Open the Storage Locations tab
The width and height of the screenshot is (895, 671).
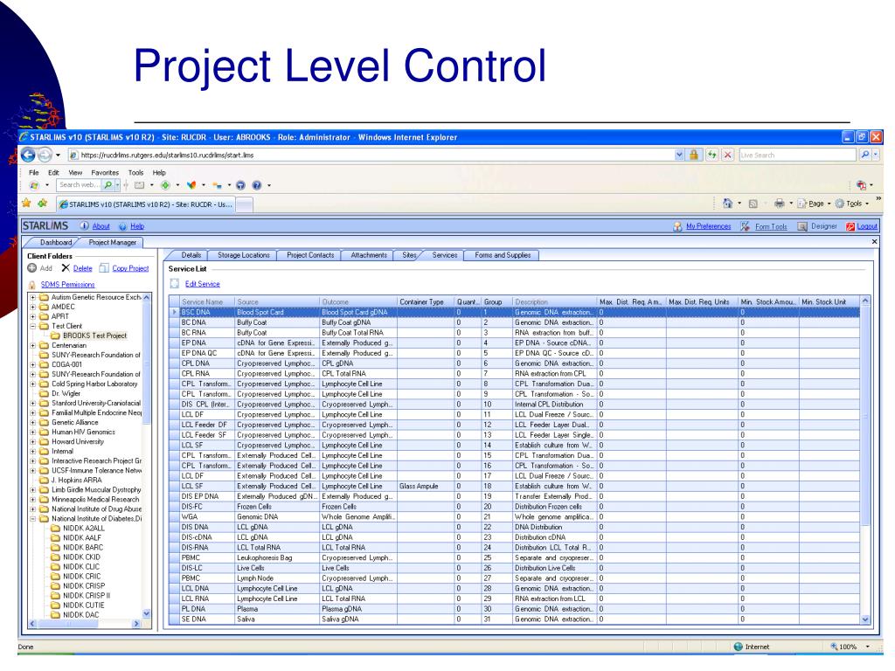(x=243, y=255)
